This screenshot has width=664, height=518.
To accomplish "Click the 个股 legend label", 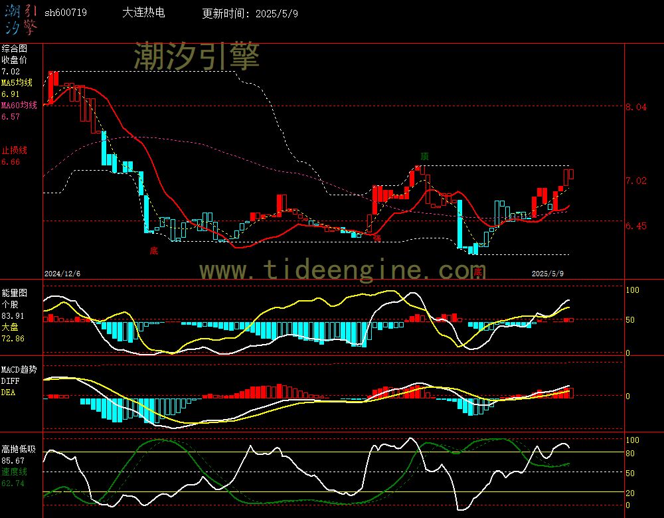I will (x=10, y=305).
